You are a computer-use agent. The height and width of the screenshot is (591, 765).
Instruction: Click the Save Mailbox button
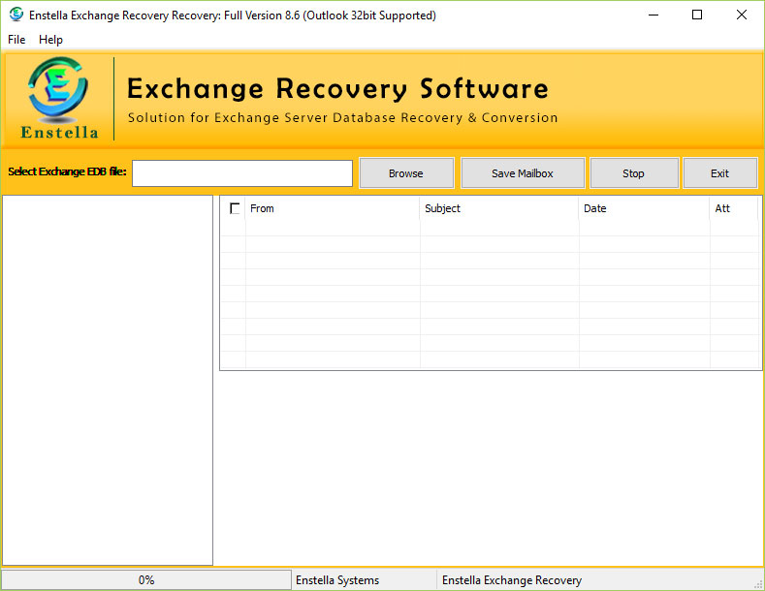[x=523, y=173]
